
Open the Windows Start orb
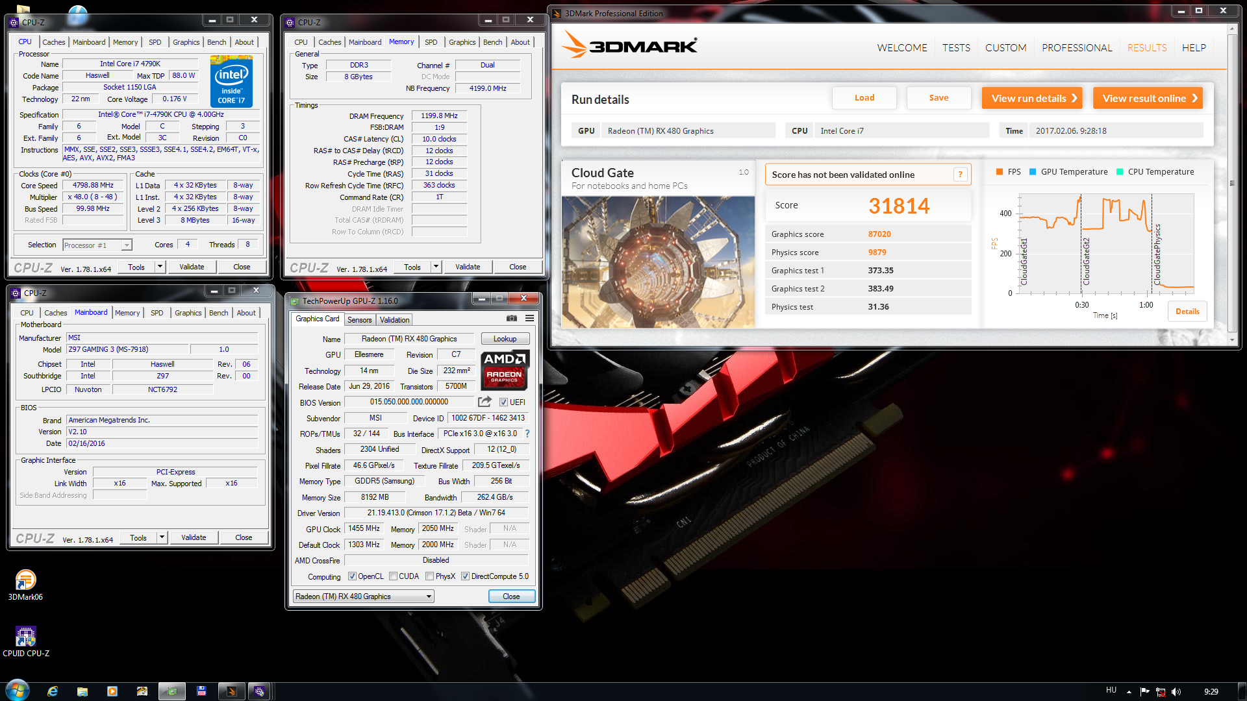click(x=18, y=691)
